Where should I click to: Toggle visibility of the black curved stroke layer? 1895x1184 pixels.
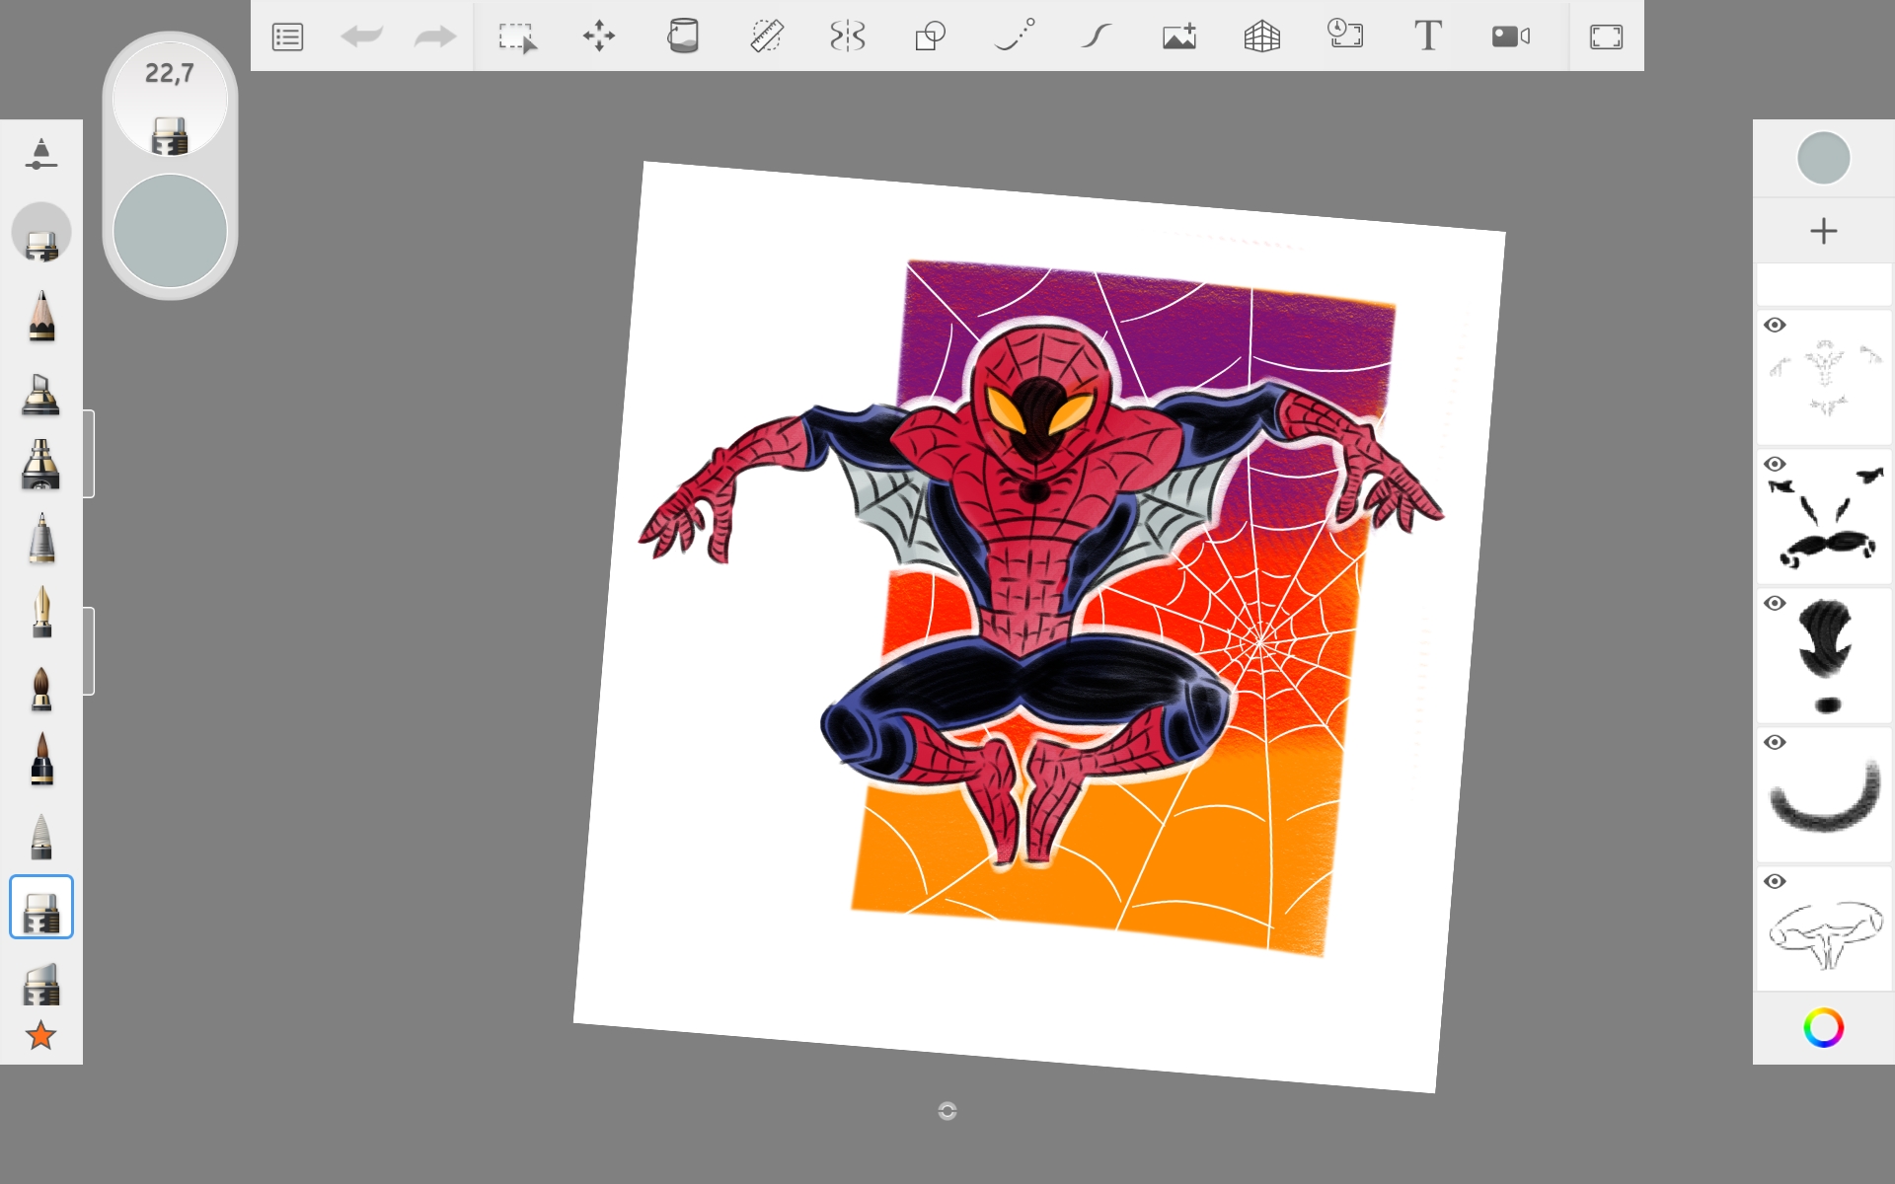1775,743
